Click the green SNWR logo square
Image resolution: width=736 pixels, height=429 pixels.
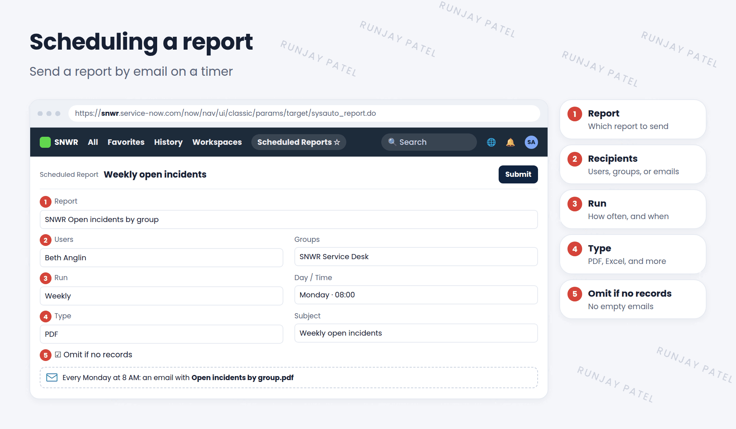(x=45, y=142)
